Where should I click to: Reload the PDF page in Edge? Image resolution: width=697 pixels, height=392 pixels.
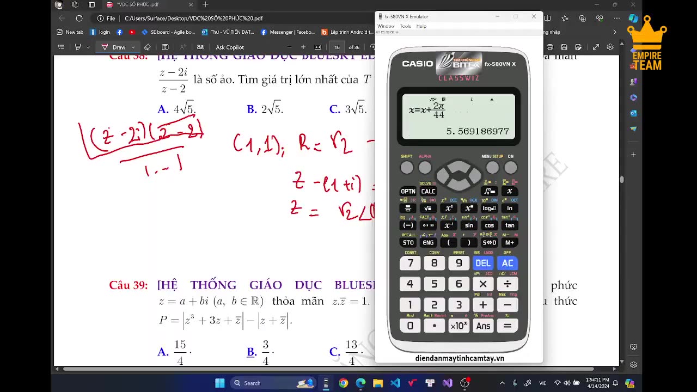(79, 18)
